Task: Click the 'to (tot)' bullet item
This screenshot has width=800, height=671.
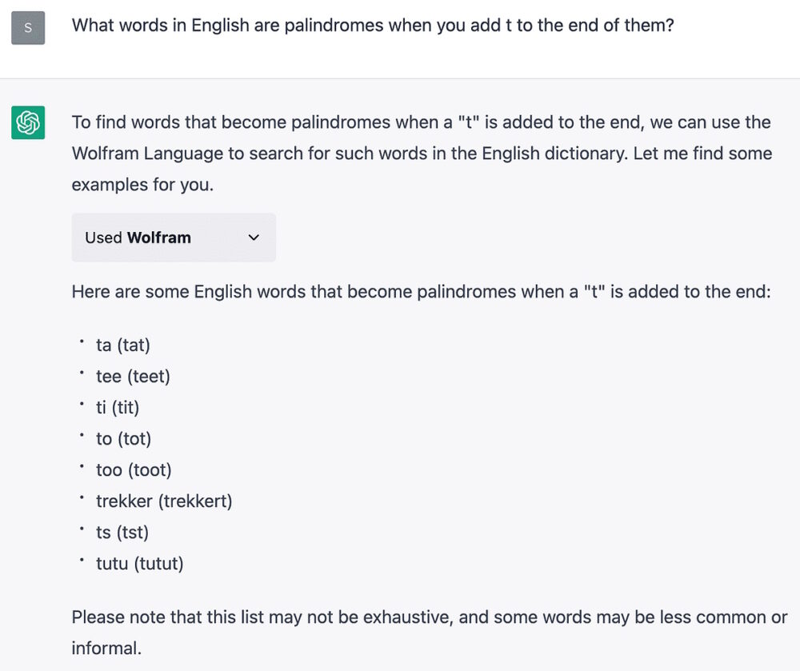Action: (123, 438)
